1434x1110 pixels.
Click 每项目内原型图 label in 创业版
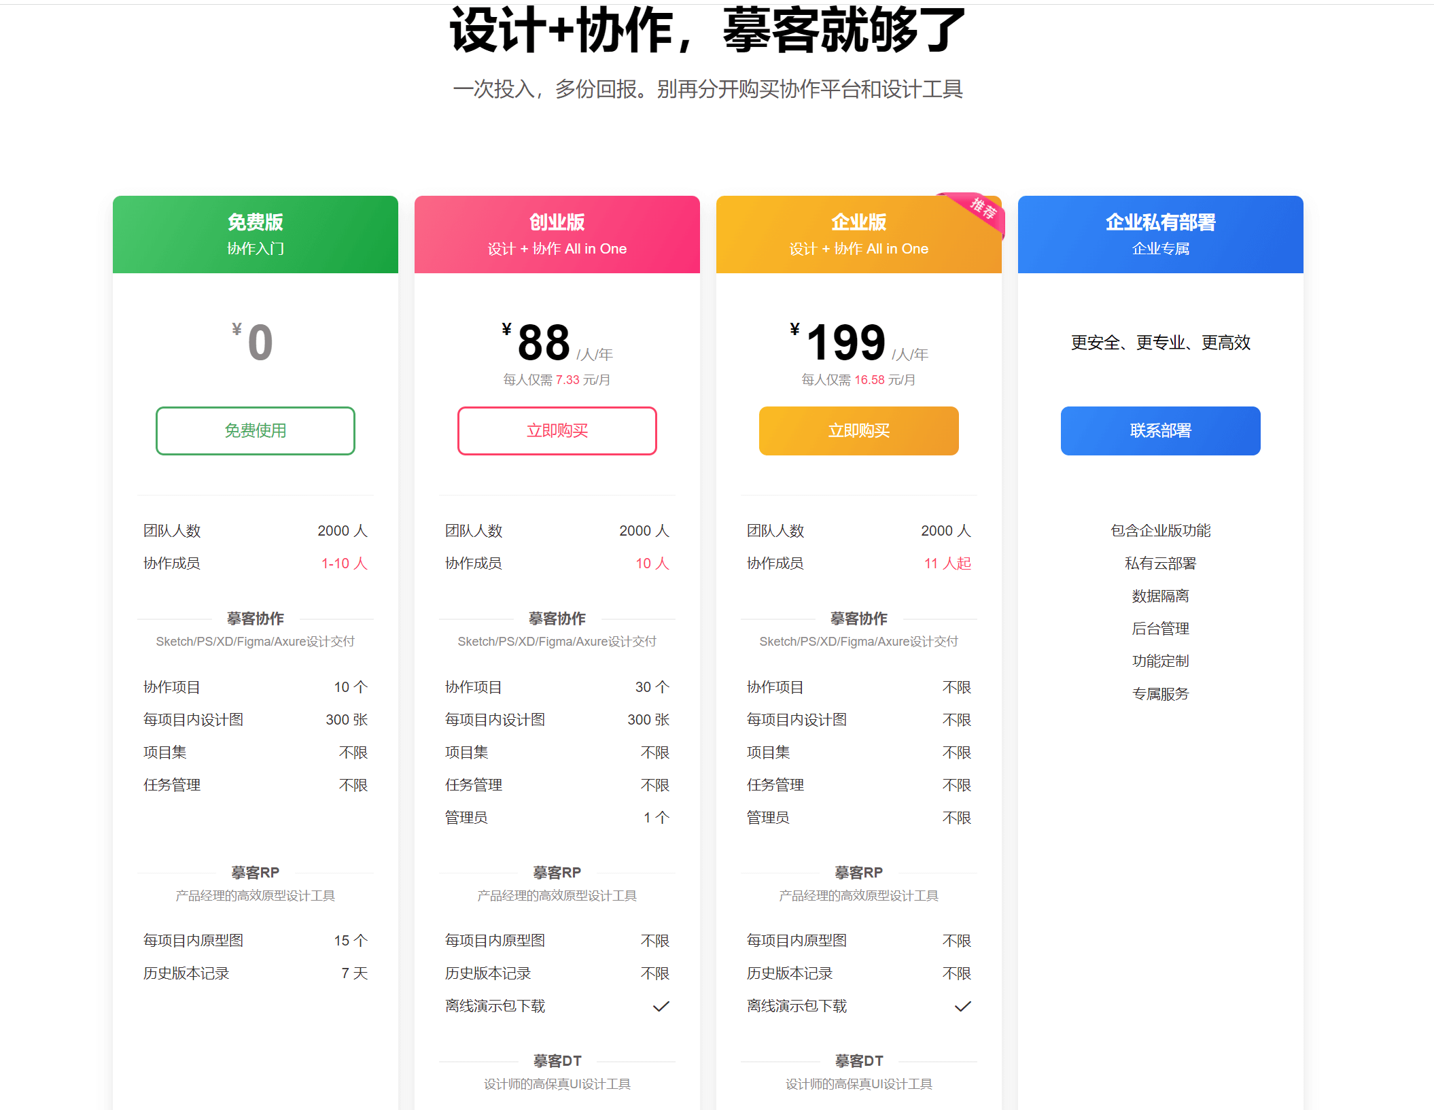[x=495, y=941]
